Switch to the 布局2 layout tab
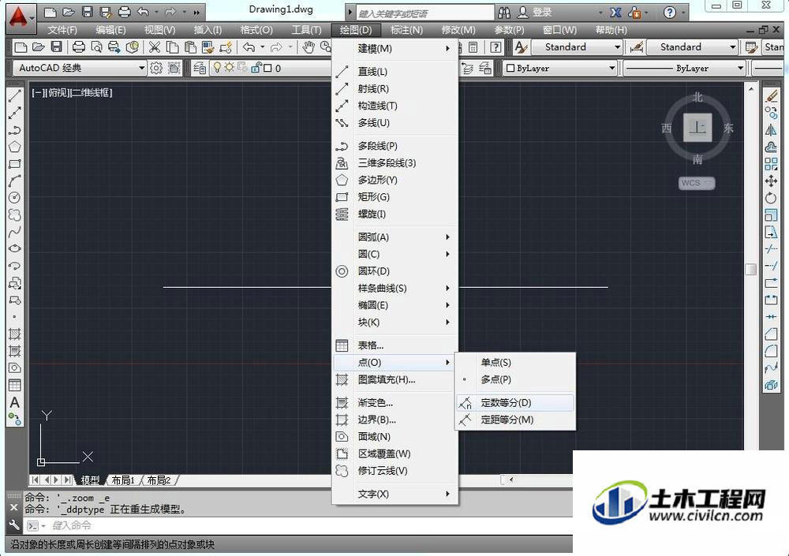789x556 pixels. pos(159,480)
